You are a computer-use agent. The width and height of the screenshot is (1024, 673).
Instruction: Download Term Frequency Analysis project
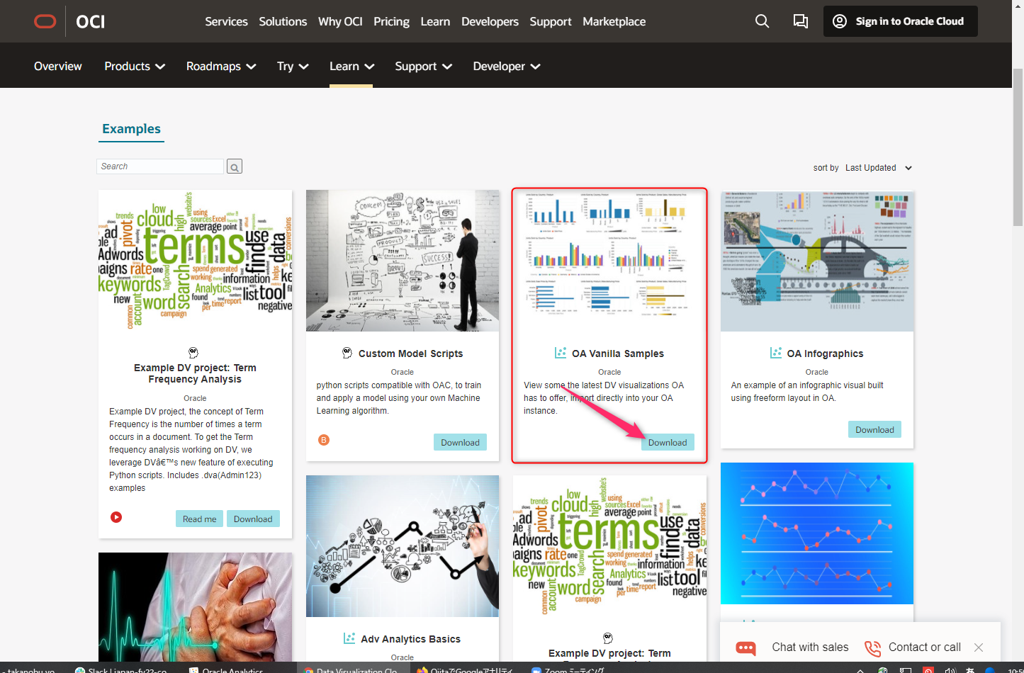[253, 519]
